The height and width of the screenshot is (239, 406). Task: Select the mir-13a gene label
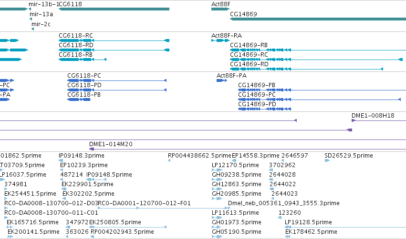pyautogui.click(x=41, y=14)
